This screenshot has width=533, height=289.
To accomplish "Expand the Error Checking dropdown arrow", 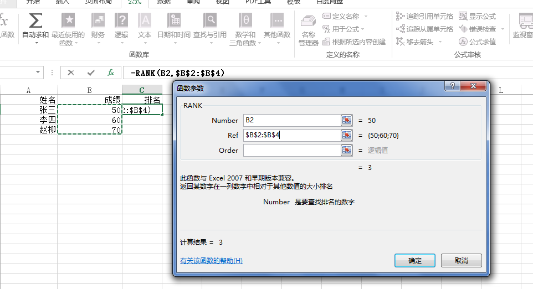I will click(503, 29).
